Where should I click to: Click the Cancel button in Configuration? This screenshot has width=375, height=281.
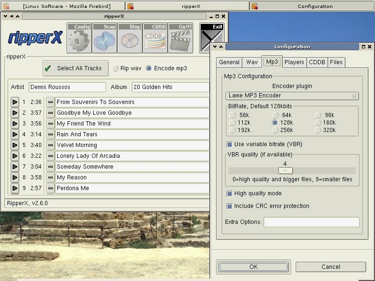tap(331, 267)
